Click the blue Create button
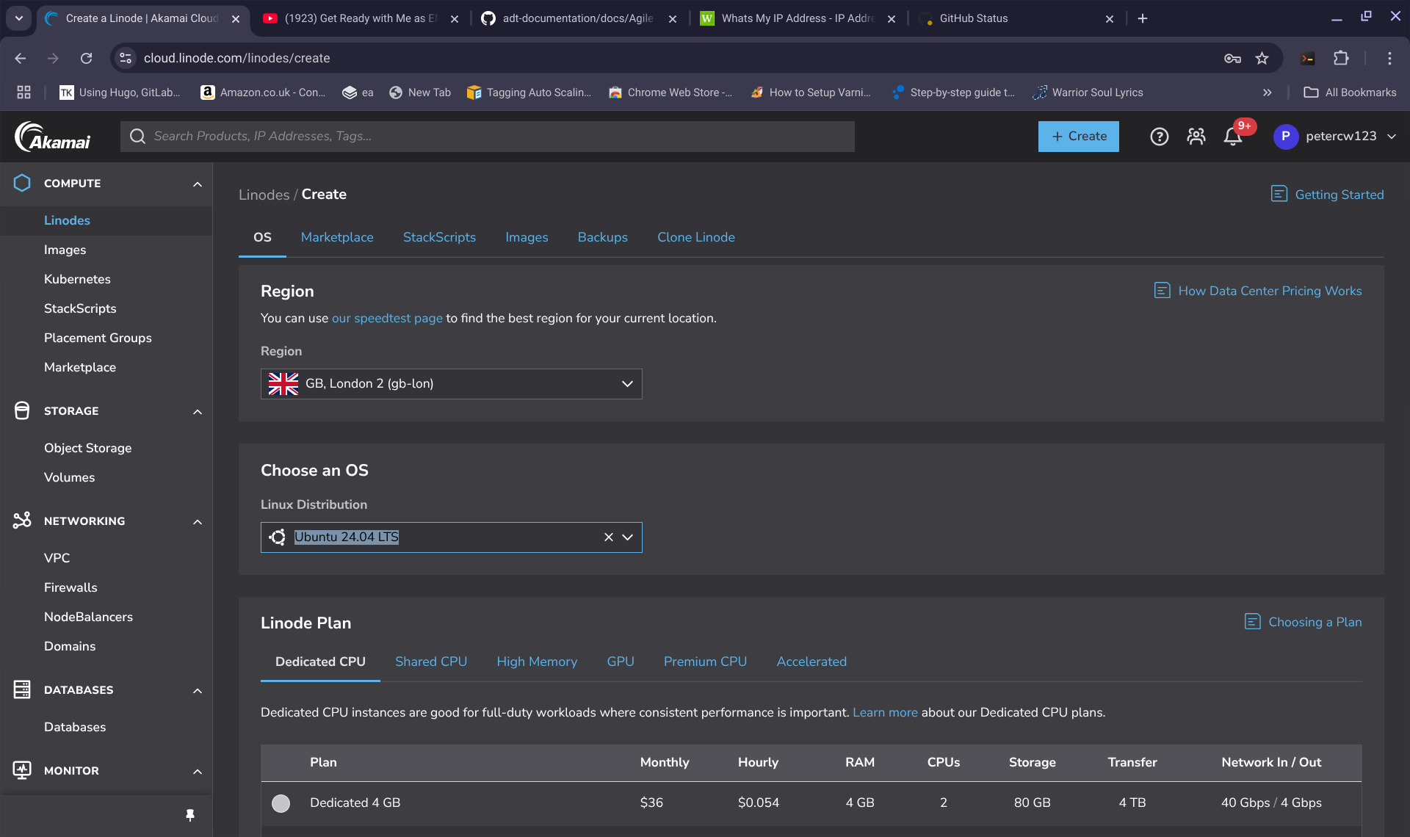Image resolution: width=1410 pixels, height=837 pixels. [1078, 137]
